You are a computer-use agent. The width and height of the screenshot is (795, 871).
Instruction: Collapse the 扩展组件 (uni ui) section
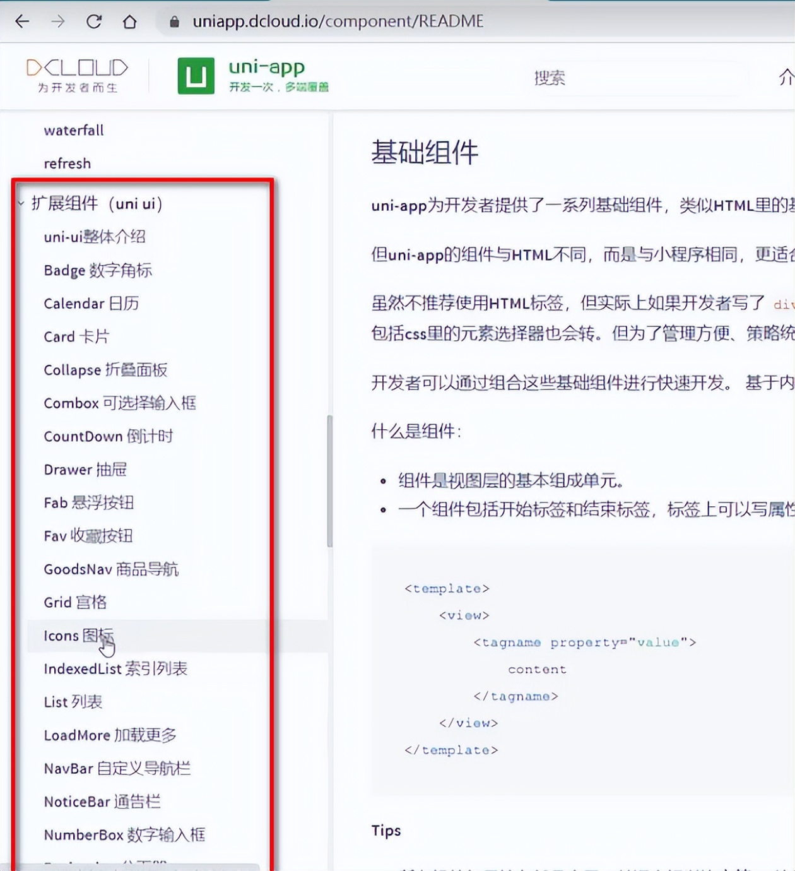tap(21, 203)
